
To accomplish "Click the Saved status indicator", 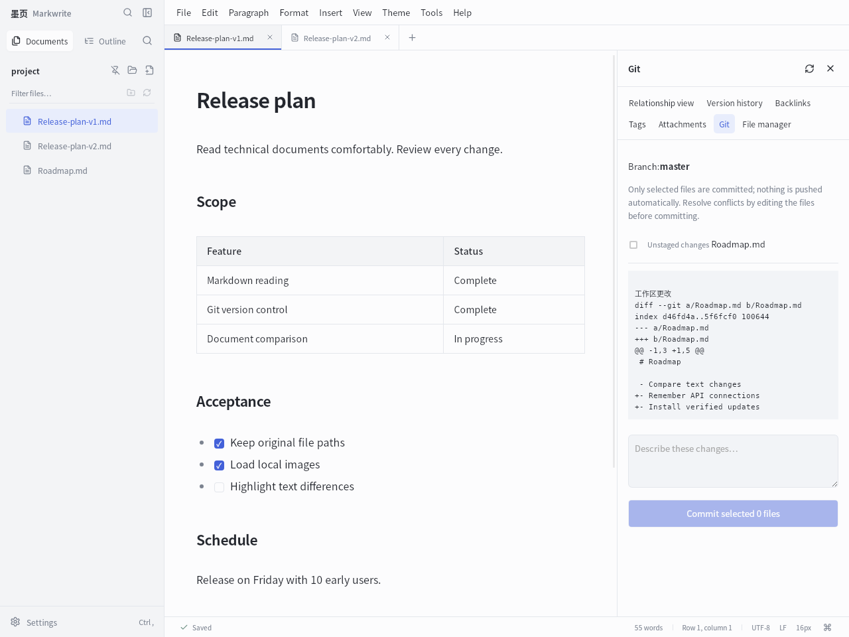I will click(196, 628).
